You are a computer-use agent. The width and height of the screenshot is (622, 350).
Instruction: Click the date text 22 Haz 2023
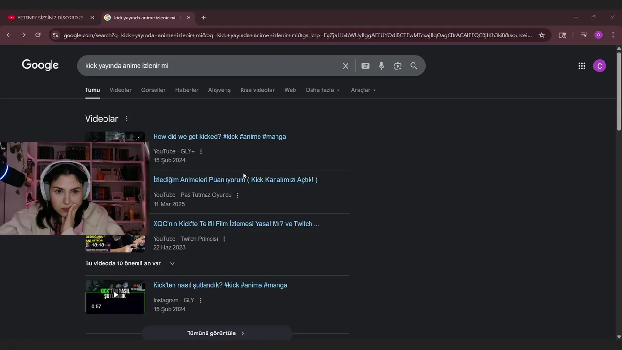169,248
